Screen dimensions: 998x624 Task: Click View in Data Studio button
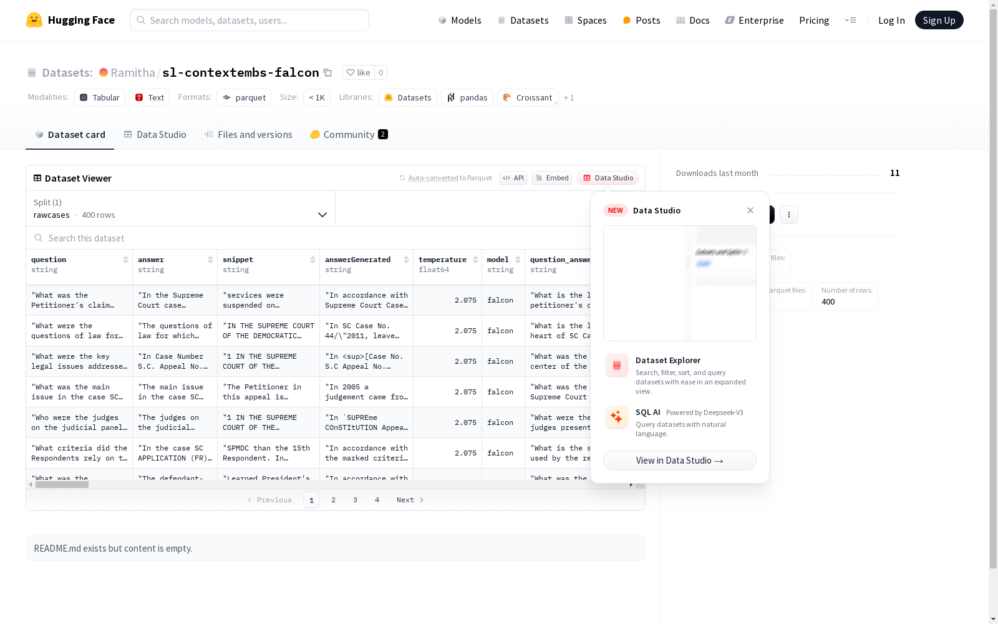(x=680, y=461)
